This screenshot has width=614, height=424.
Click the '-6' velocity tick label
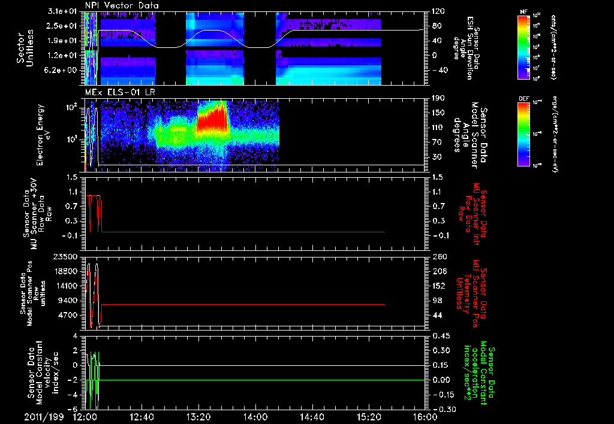click(74, 410)
